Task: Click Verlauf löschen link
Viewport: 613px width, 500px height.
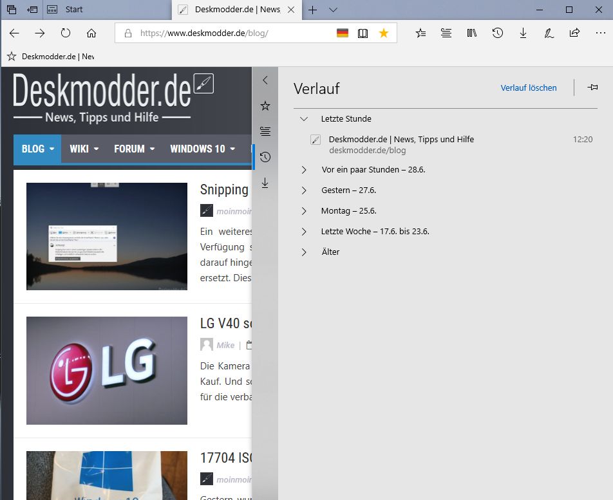Action: [x=529, y=88]
